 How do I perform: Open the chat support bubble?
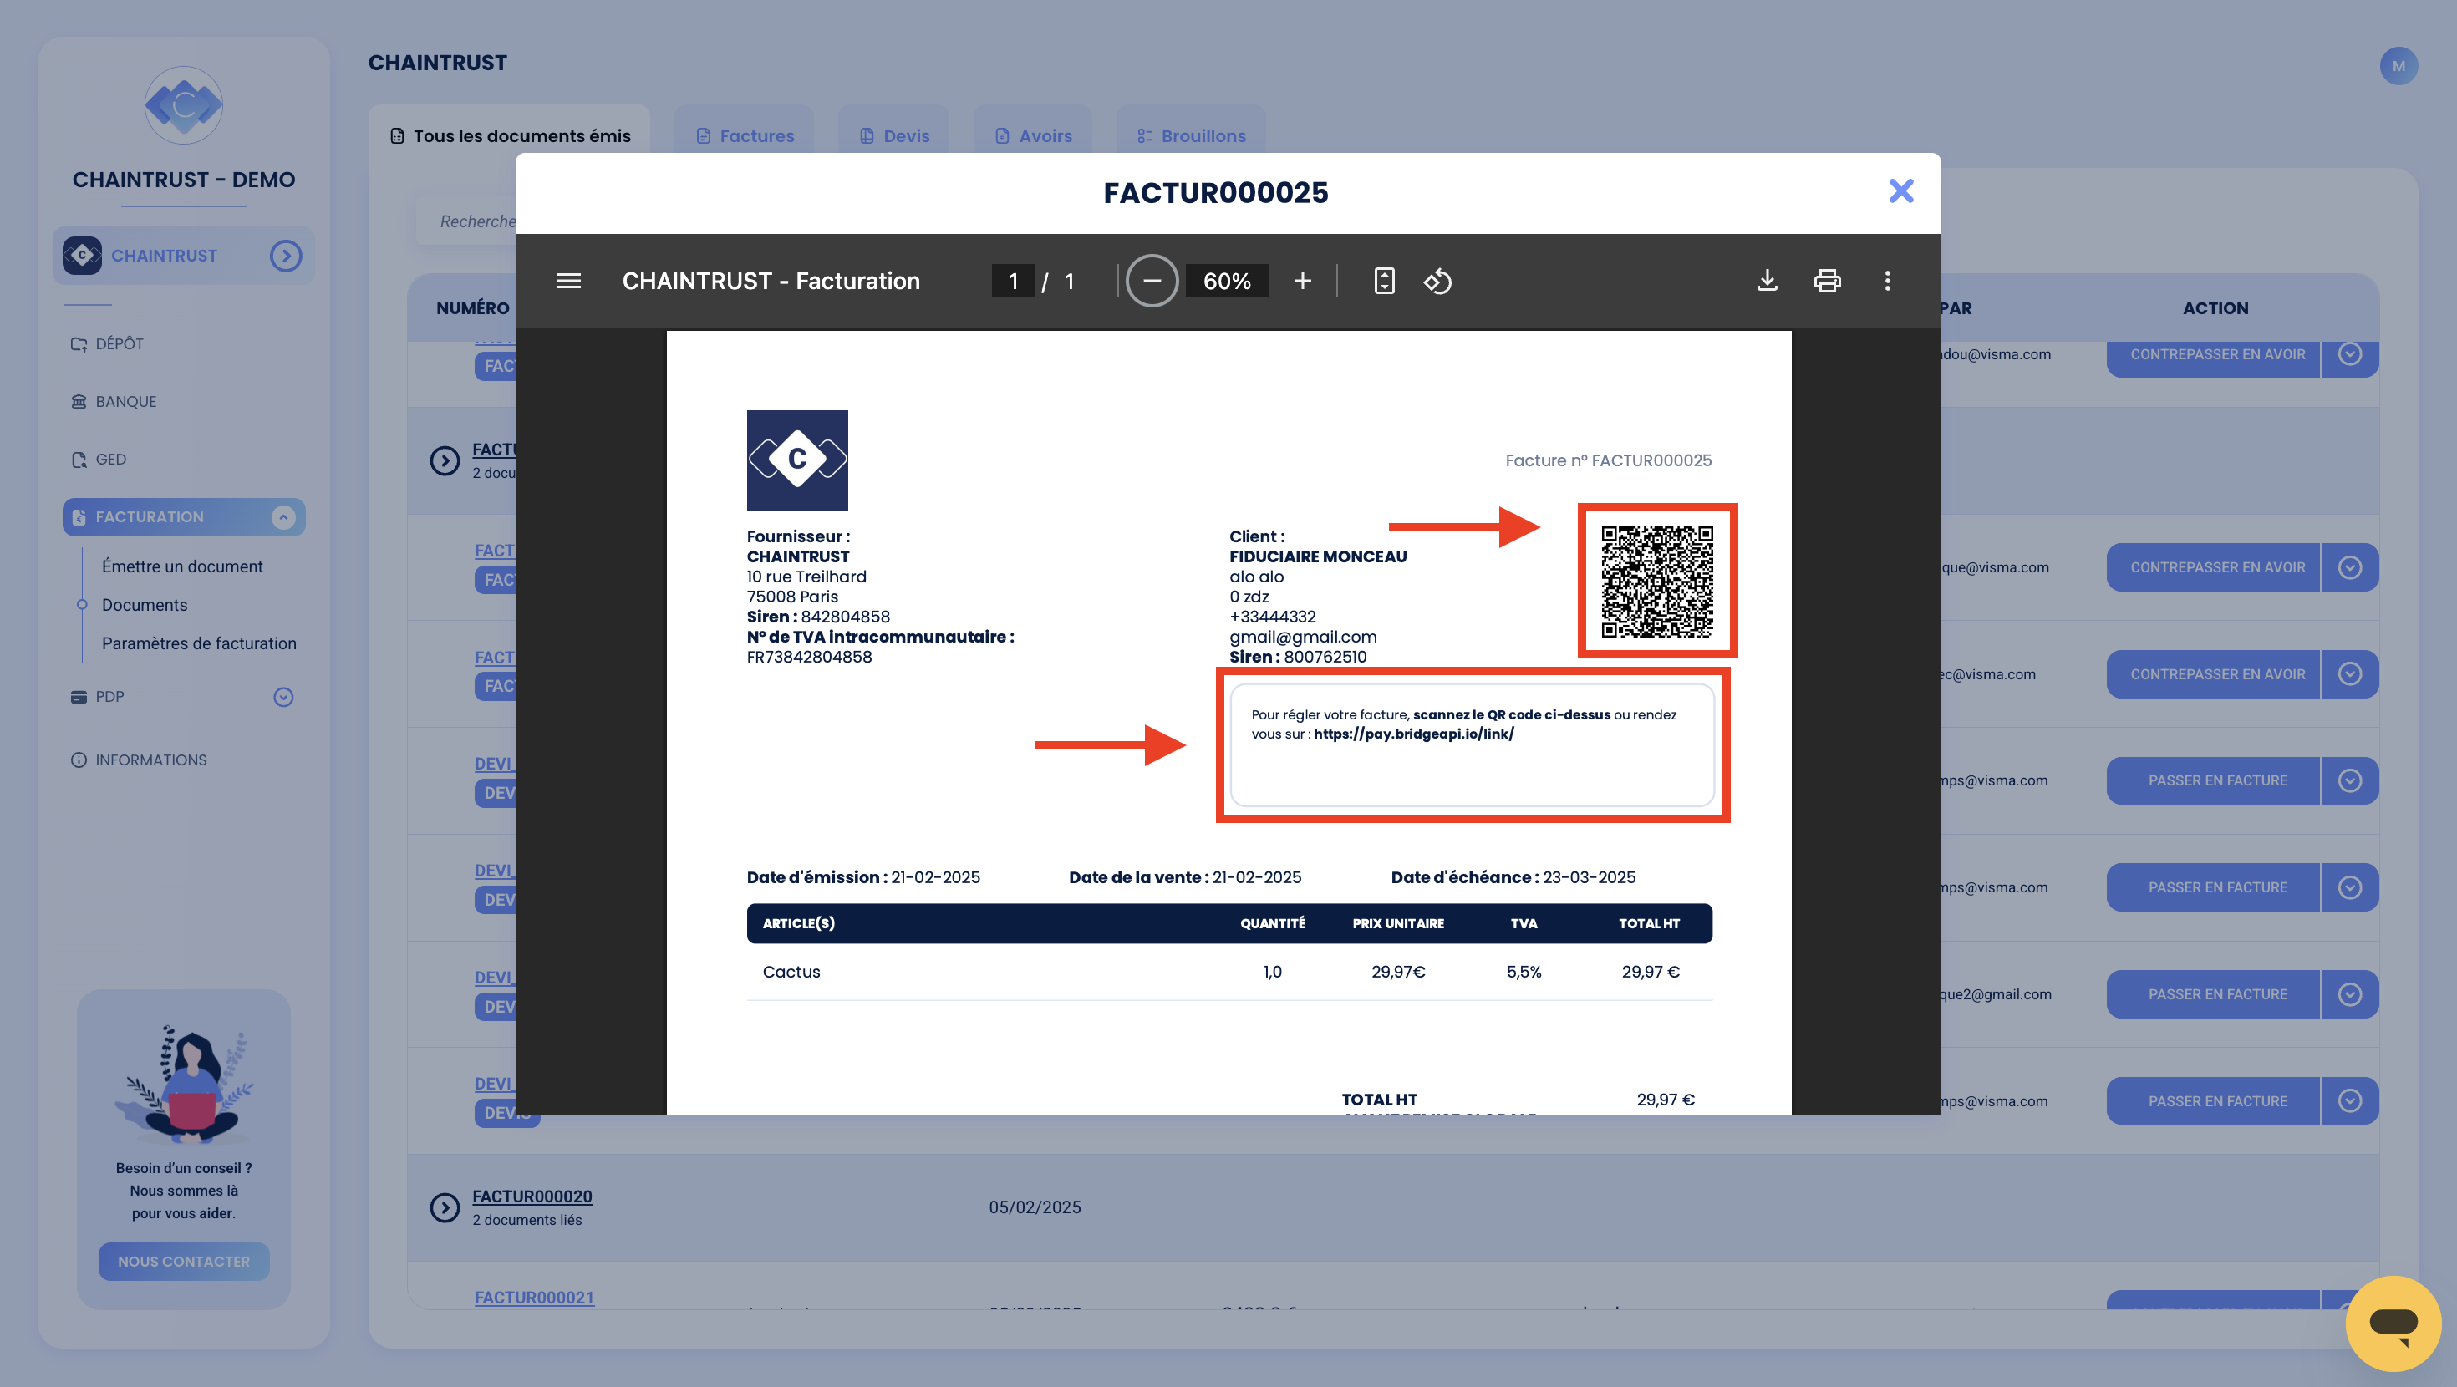(2393, 1323)
